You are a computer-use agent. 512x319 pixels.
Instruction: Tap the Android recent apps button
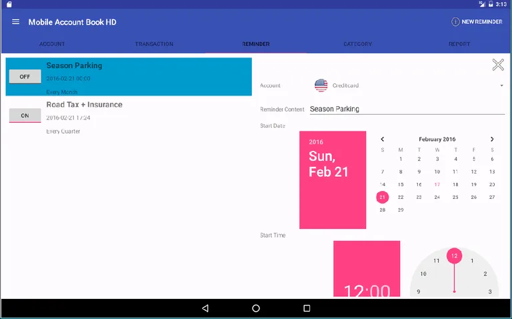pos(307,308)
